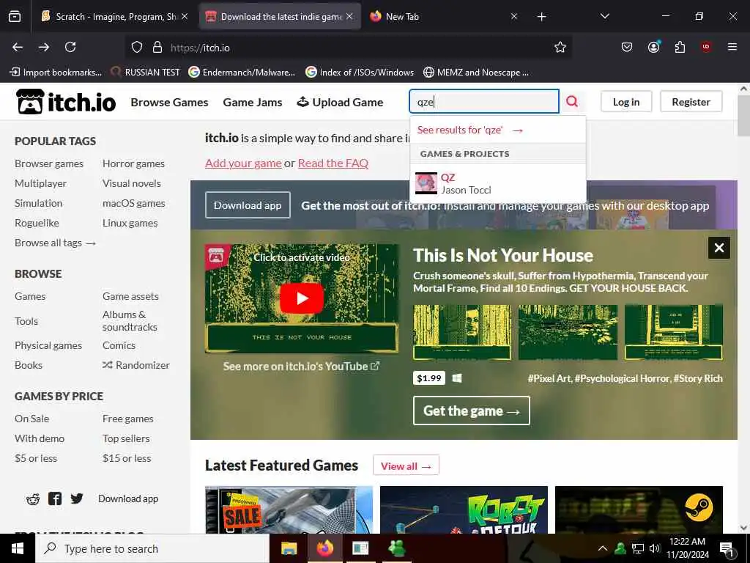Open File Explorer from taskbar
This screenshot has height=563, width=750.
(289, 548)
